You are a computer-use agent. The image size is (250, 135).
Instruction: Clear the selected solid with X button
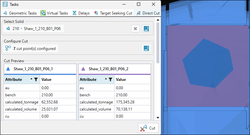pyautogui.click(x=135, y=29)
